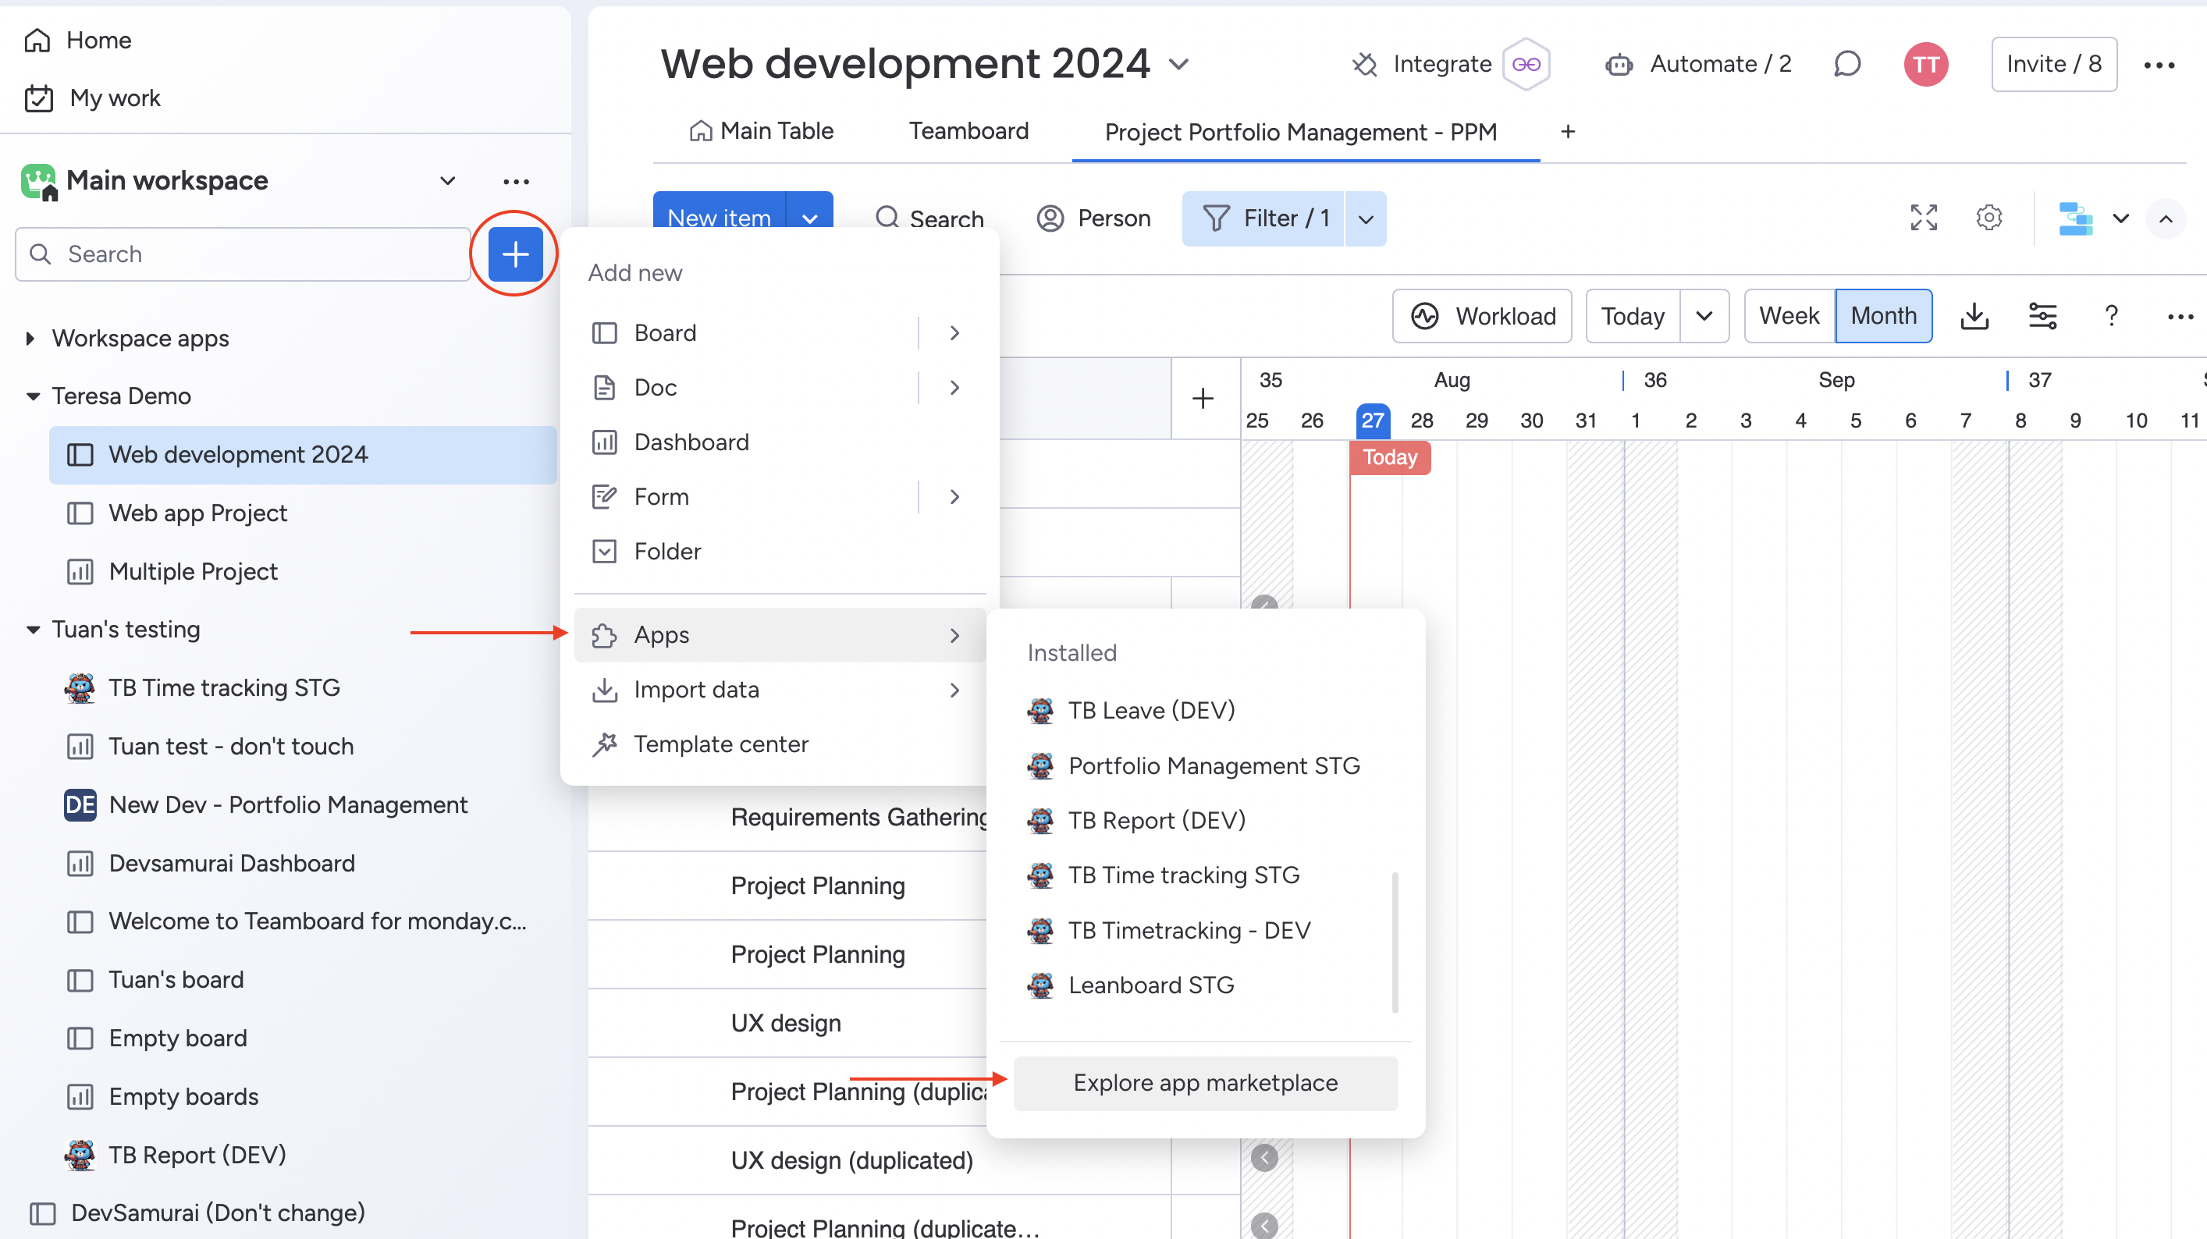Click the question mark help icon
2207x1239 pixels.
(2111, 316)
